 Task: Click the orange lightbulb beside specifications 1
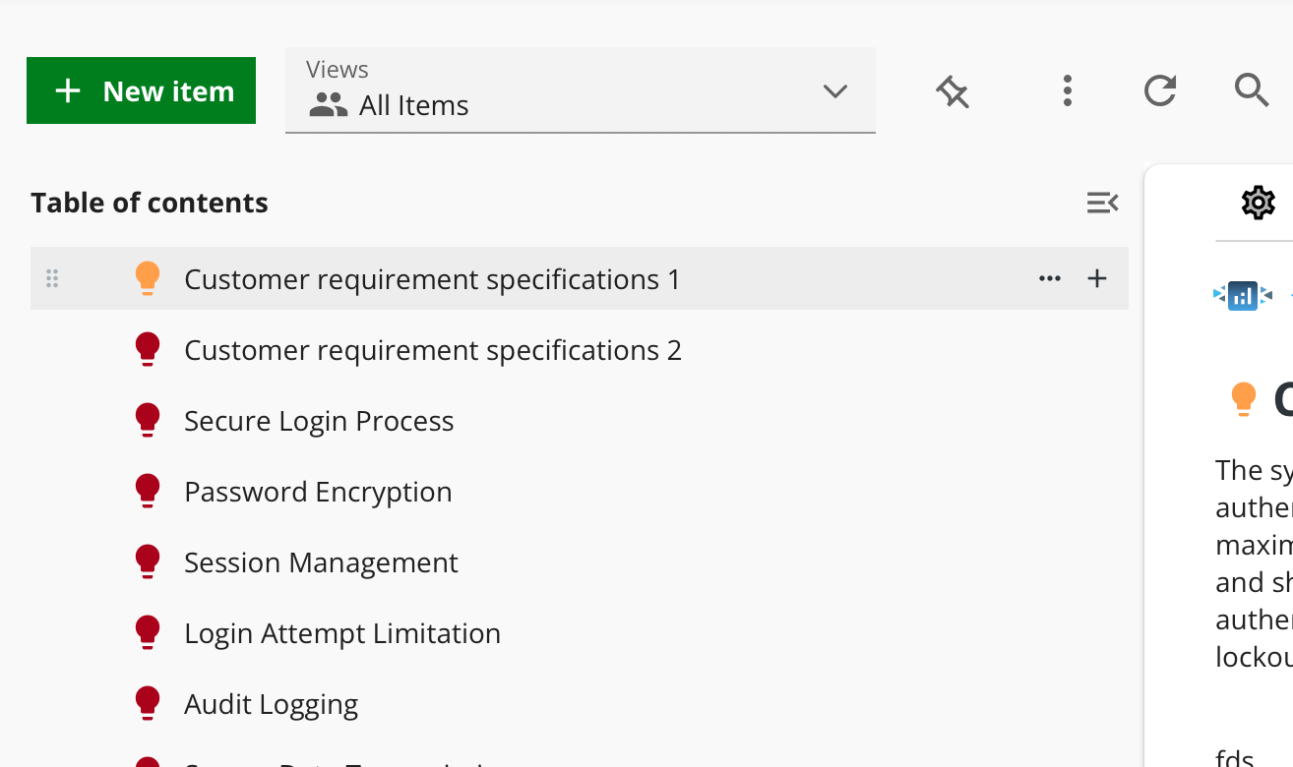pyautogui.click(x=147, y=278)
